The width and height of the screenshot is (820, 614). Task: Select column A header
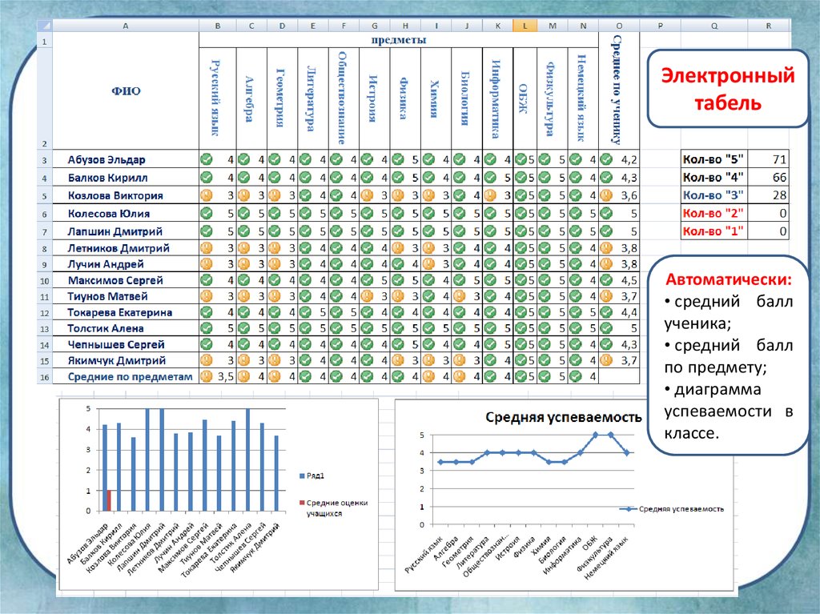pos(126,26)
